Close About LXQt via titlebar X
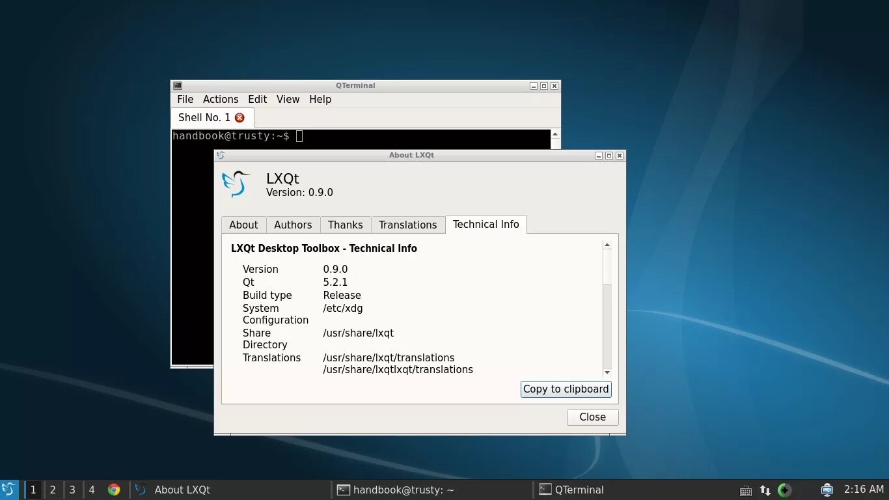This screenshot has height=500, width=889. (620, 156)
